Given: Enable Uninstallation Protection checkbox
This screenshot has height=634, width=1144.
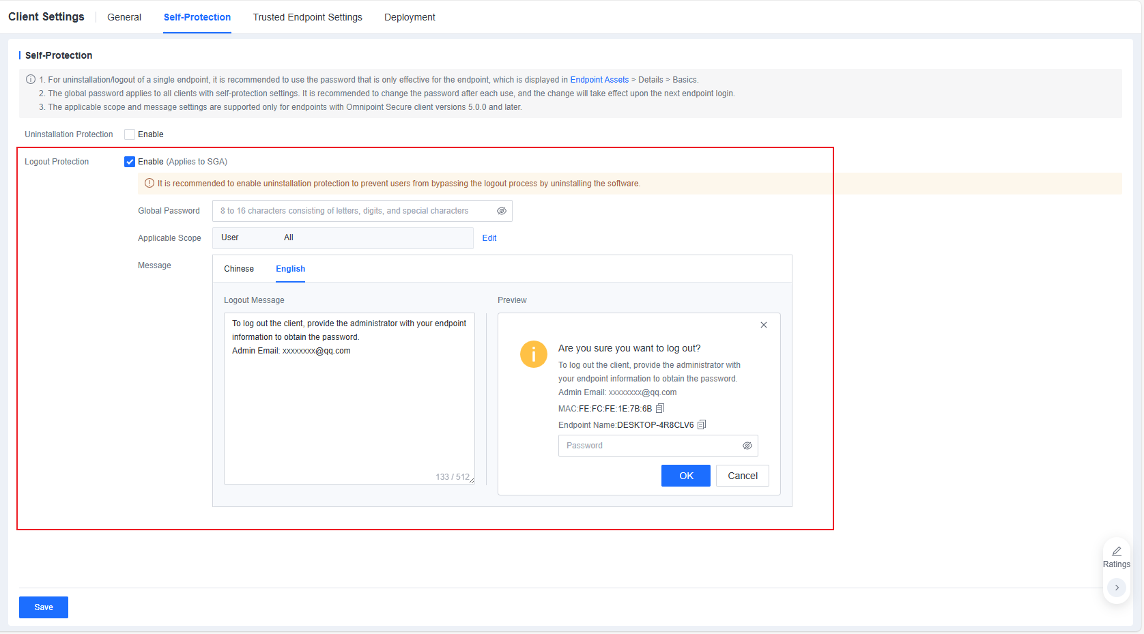Looking at the screenshot, I should coord(130,134).
